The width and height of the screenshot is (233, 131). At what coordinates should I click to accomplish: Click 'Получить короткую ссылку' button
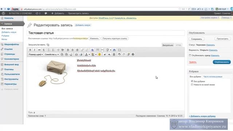tap(115, 39)
